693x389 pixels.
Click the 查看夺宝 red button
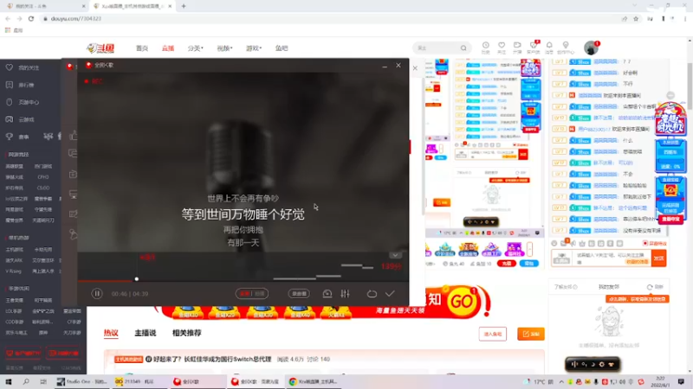click(x=670, y=220)
